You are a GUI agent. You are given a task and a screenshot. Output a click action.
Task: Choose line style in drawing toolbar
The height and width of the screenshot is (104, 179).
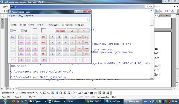(92, 93)
